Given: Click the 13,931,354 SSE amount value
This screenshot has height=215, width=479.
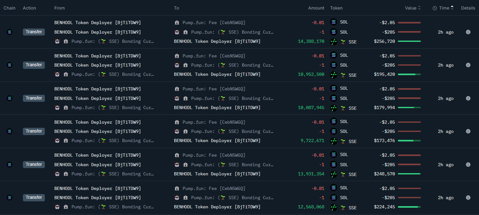Looking at the screenshot, I should click(311, 174).
